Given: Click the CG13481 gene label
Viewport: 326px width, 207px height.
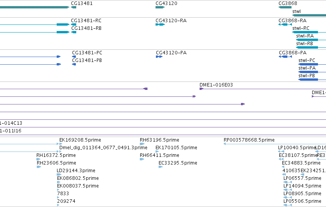Looking at the screenshot, I should click(x=82, y=3).
